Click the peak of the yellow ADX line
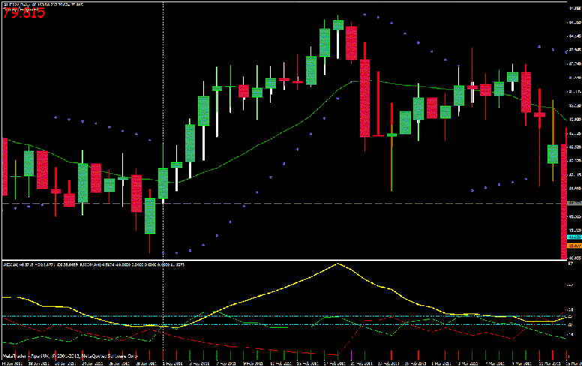 pos(337,264)
